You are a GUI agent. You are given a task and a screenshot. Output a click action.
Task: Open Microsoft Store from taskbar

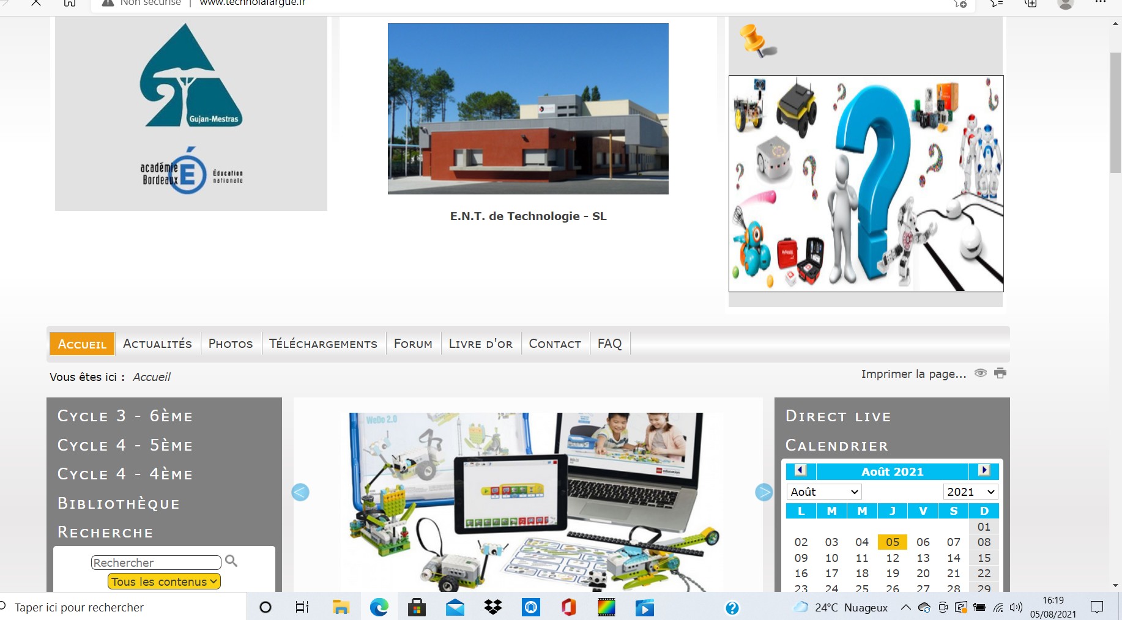pyautogui.click(x=417, y=607)
